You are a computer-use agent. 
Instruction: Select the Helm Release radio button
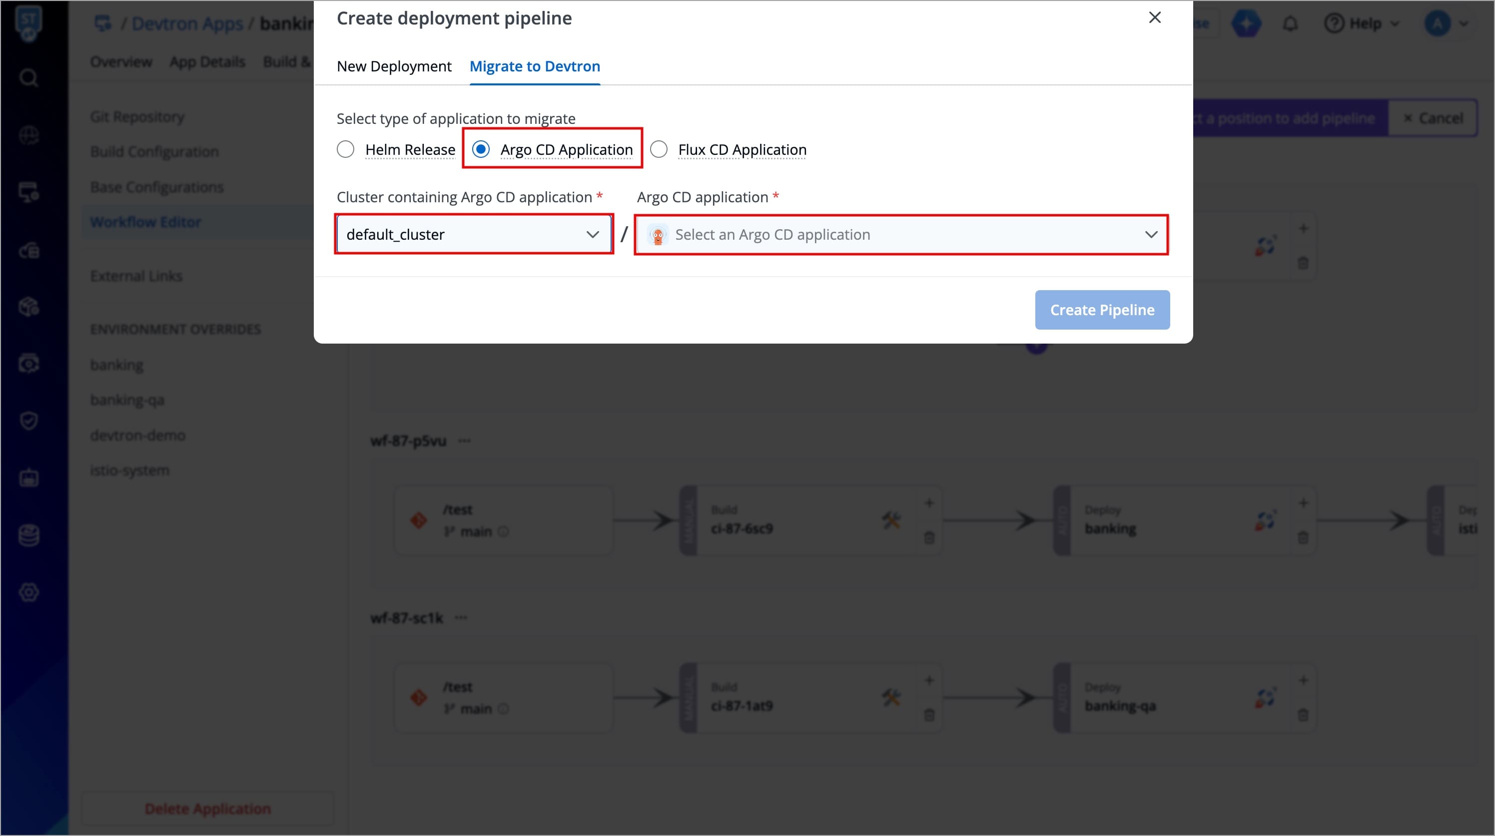[x=345, y=150]
